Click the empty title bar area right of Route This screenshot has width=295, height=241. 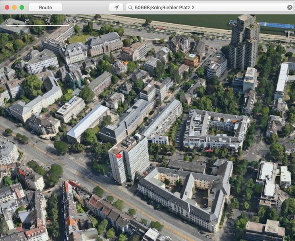[x=85, y=7]
